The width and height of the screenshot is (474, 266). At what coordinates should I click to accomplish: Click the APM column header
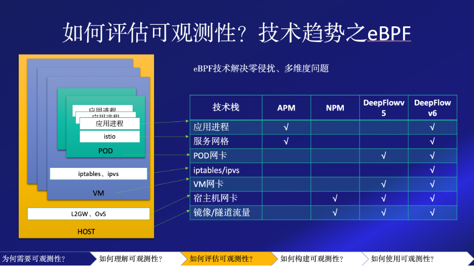click(x=286, y=108)
